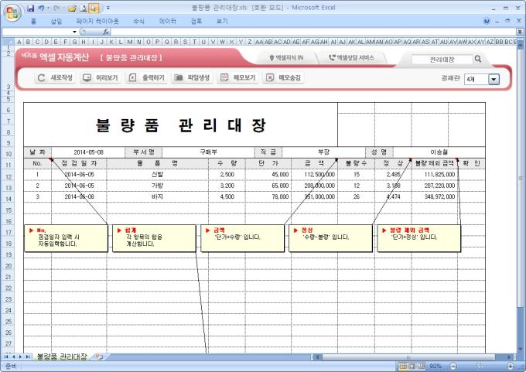Select the unit price cell 45,000
526x372 pixels.
pyautogui.click(x=268, y=175)
